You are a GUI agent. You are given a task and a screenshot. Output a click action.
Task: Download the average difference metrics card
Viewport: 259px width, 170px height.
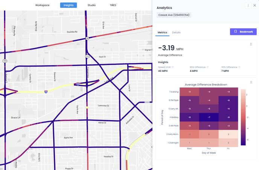point(251,44)
